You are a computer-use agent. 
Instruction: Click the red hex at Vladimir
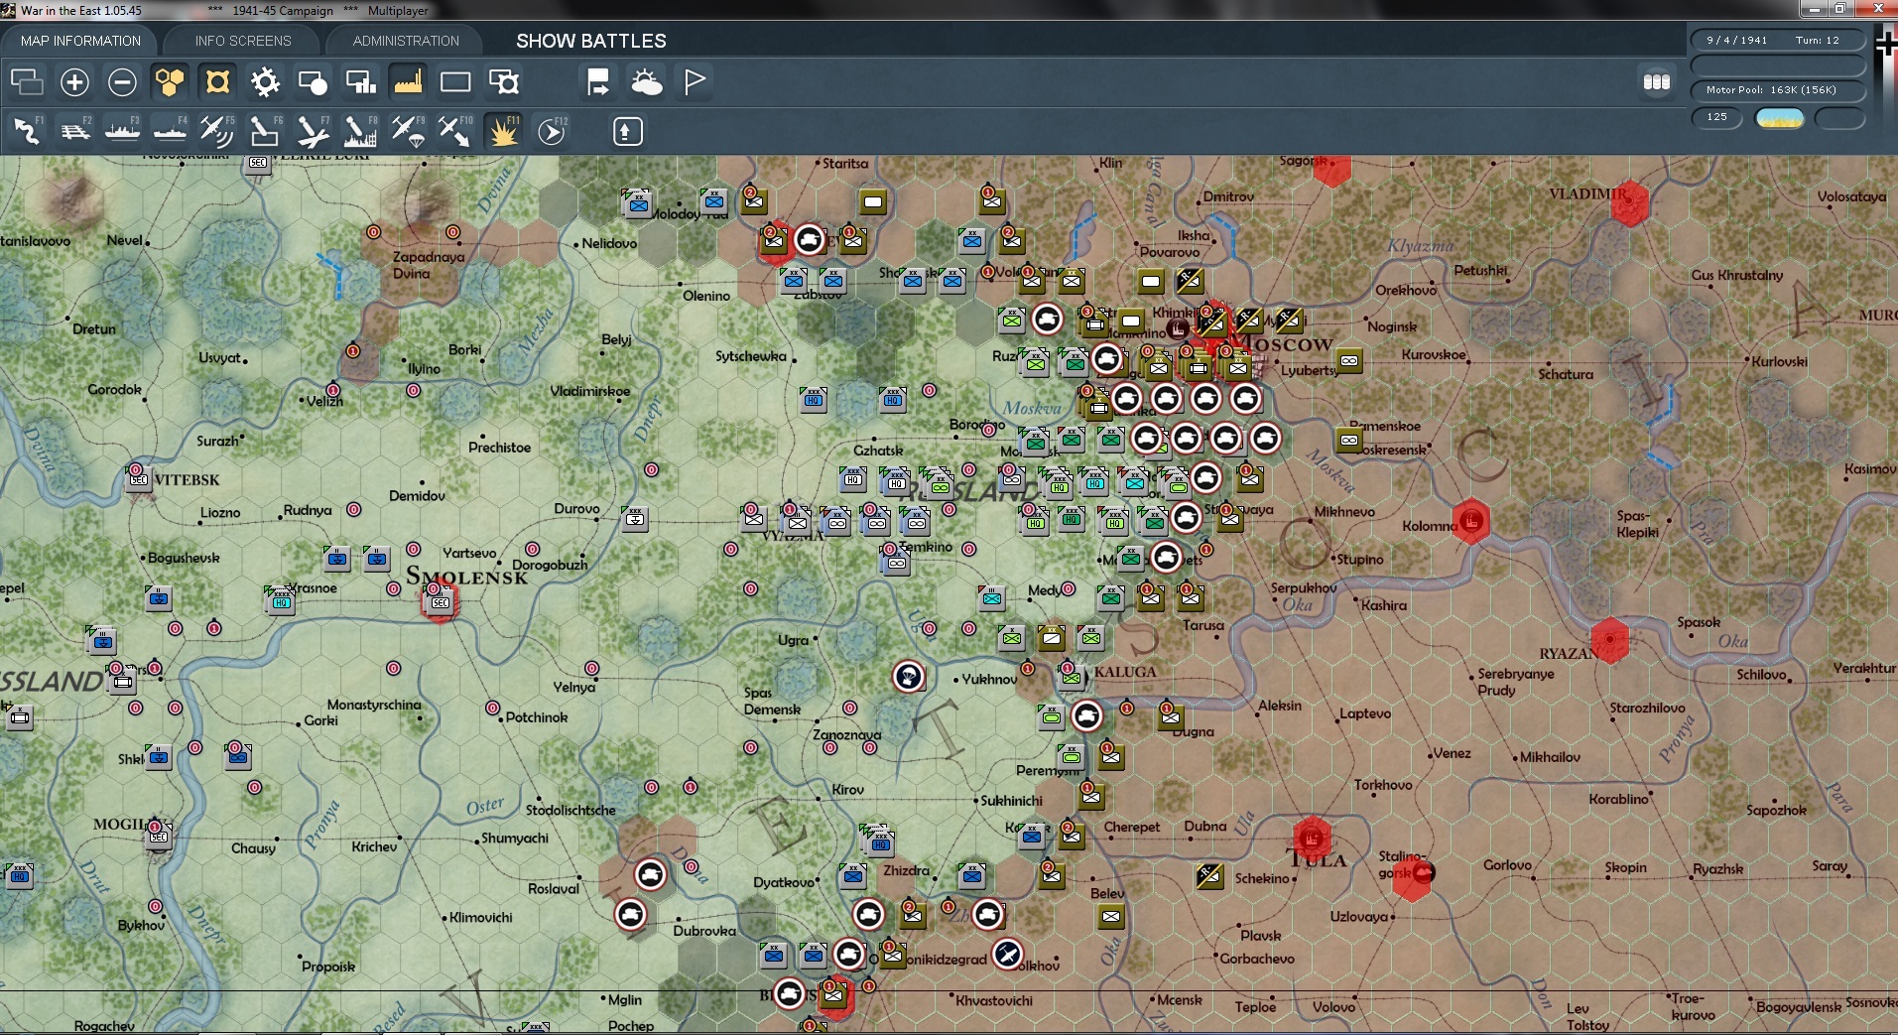tap(1630, 201)
